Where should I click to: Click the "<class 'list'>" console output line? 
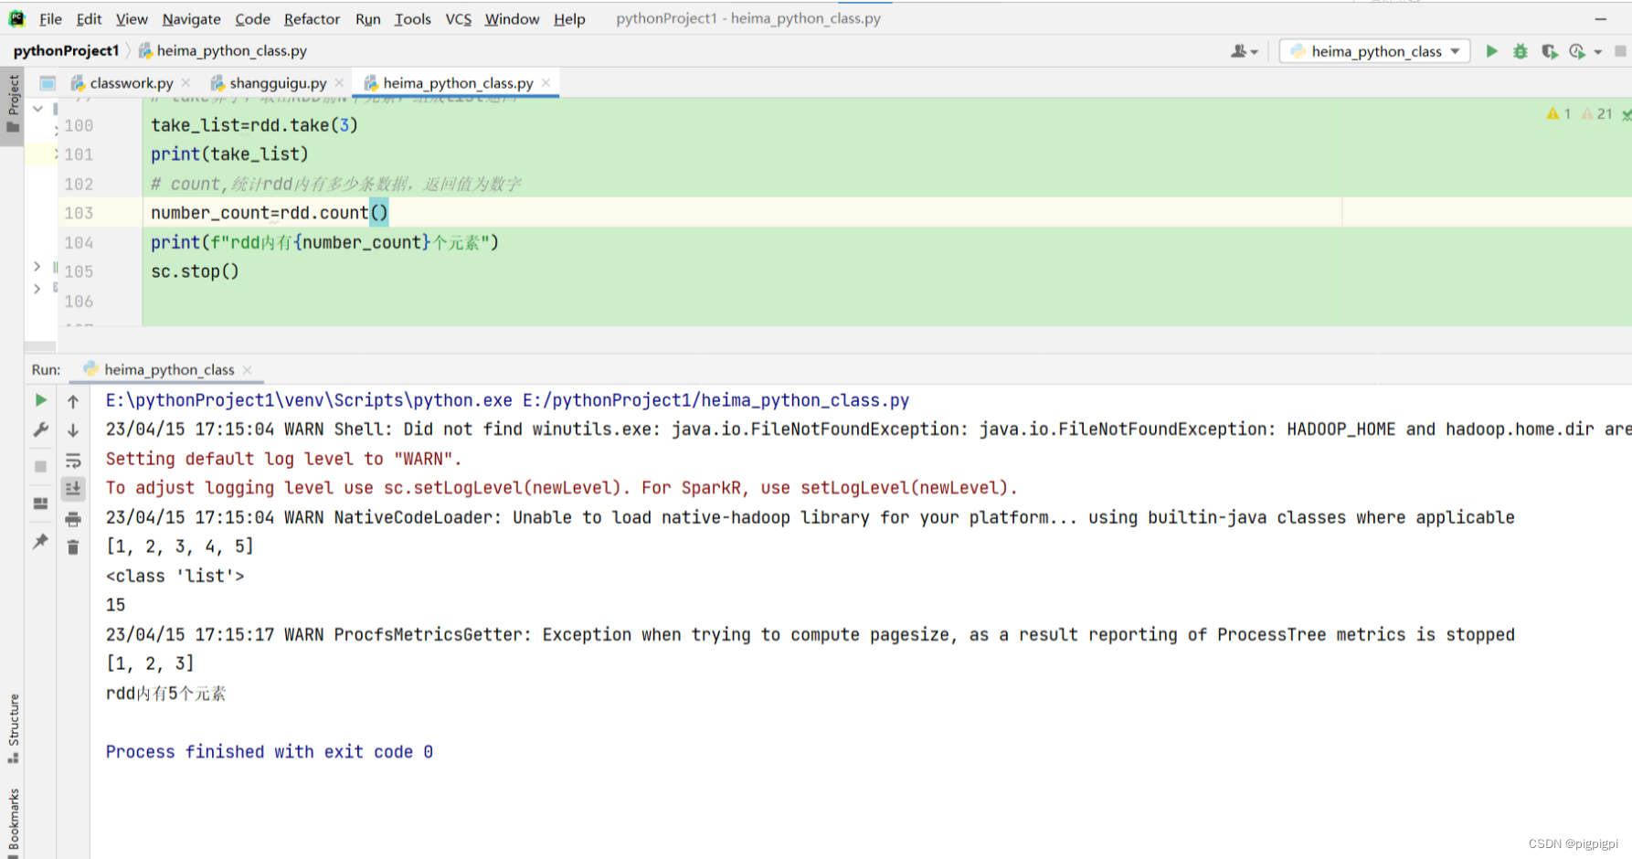[x=175, y=576]
